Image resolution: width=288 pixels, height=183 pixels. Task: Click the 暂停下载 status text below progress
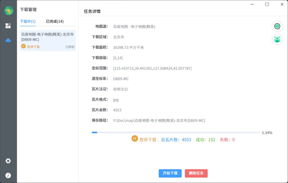(148, 140)
